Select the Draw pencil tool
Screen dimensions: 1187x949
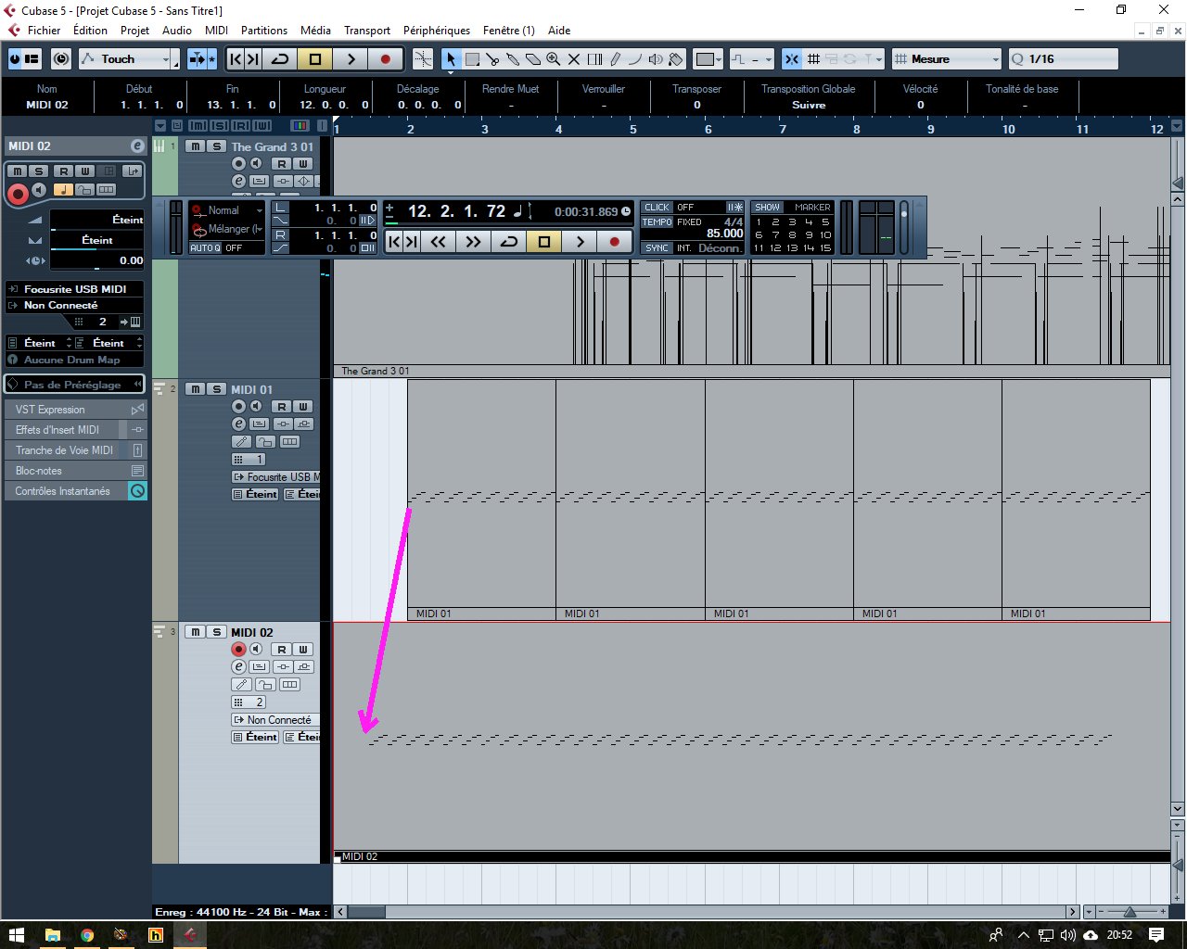[x=615, y=59]
